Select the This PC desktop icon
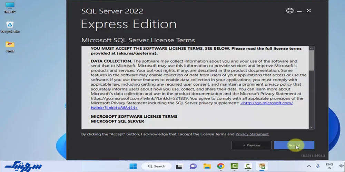Image resolution: width=345 pixels, height=172 pixels. pos(10,8)
